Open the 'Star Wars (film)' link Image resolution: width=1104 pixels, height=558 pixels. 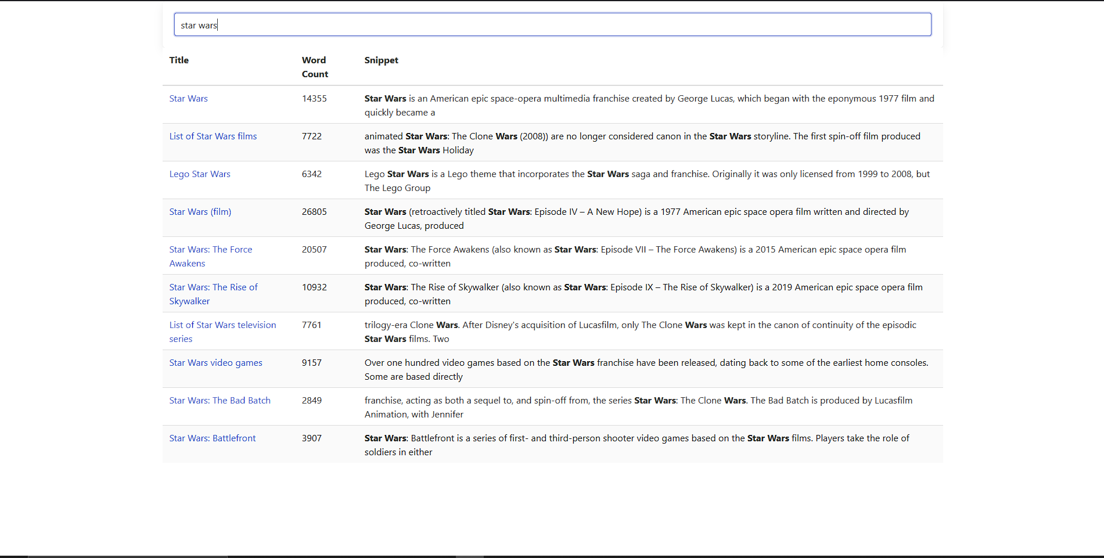pos(200,212)
